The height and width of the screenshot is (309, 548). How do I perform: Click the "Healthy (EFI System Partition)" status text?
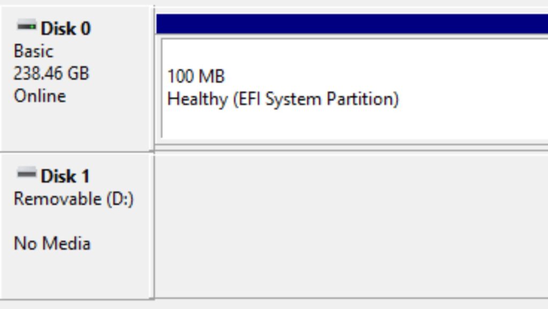tap(283, 99)
